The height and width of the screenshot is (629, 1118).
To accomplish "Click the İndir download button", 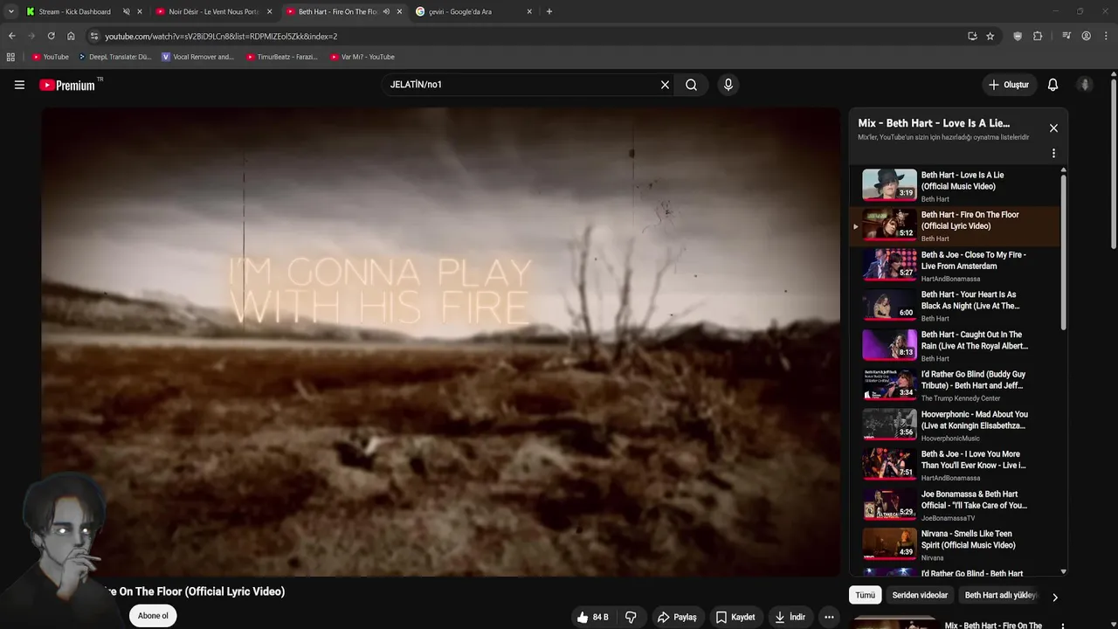I will 790,617.
